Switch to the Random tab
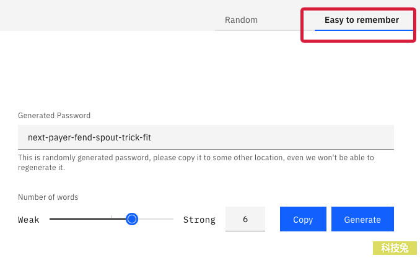The height and width of the screenshot is (258, 420). tap(241, 20)
